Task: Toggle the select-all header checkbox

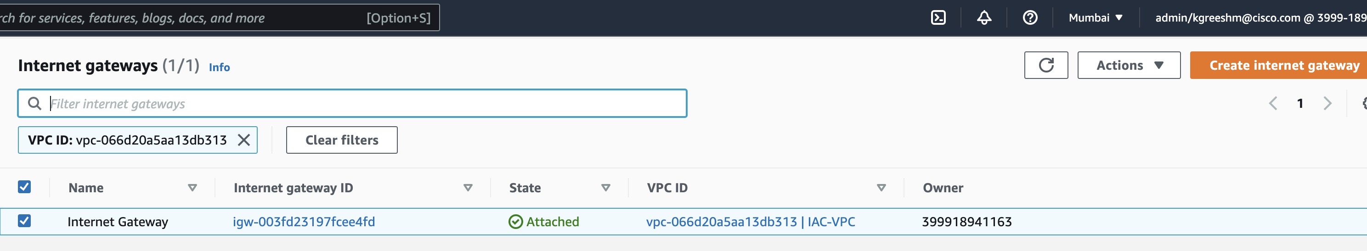Action: coord(24,187)
